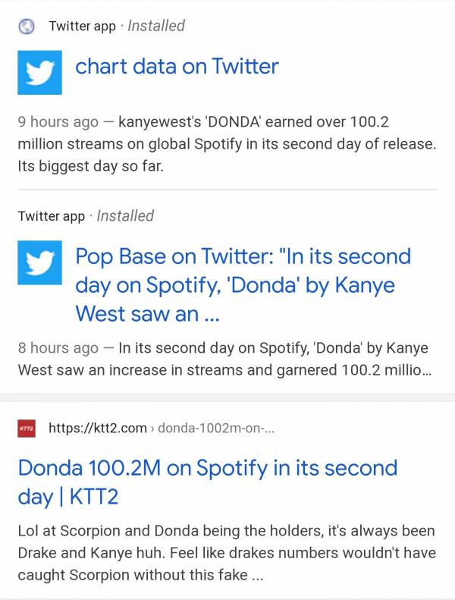
Task: Tap 'Installed' label above Pop Base result
Action: (x=125, y=215)
